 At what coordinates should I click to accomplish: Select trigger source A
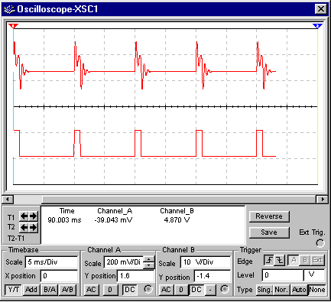(x=294, y=260)
